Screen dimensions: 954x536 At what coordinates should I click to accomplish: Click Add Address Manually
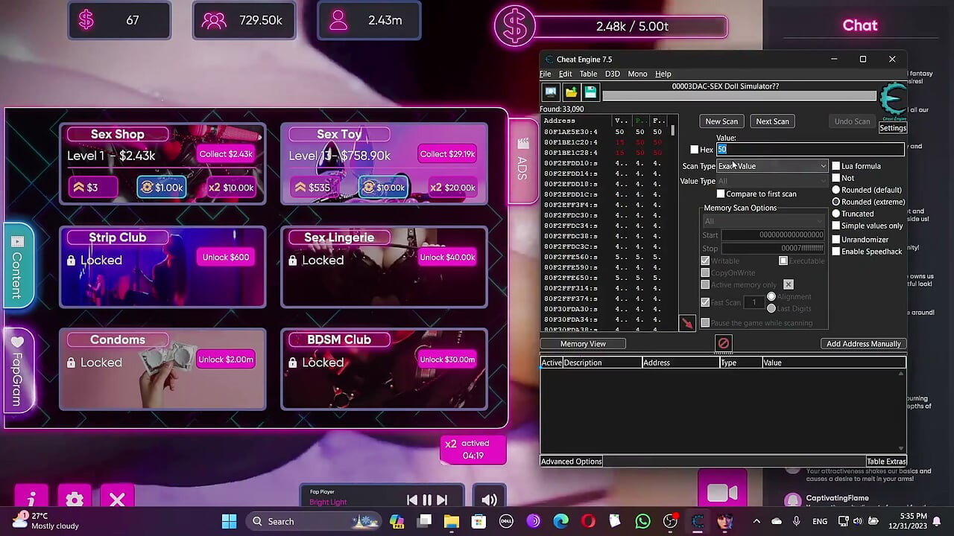pyautogui.click(x=864, y=344)
